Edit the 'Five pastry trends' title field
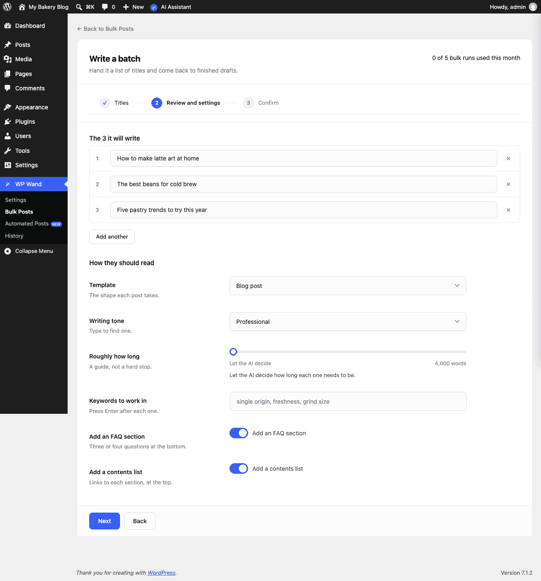 pos(304,210)
